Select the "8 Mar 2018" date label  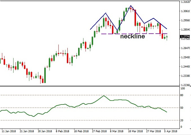[x=117, y=131]
